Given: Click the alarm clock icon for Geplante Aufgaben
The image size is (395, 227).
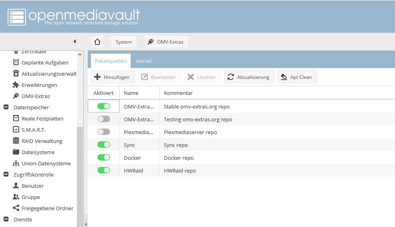Looking at the screenshot, I should (x=16, y=62).
